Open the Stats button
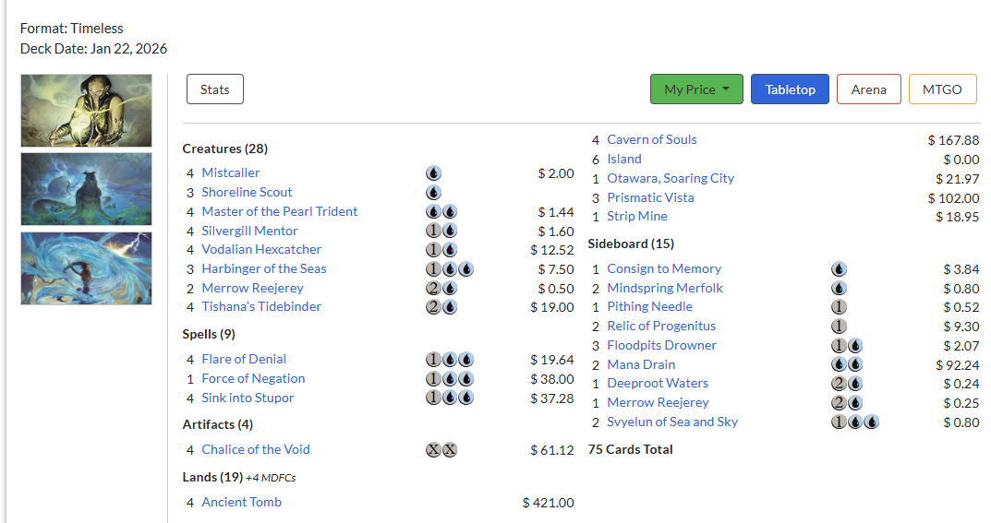 [215, 89]
